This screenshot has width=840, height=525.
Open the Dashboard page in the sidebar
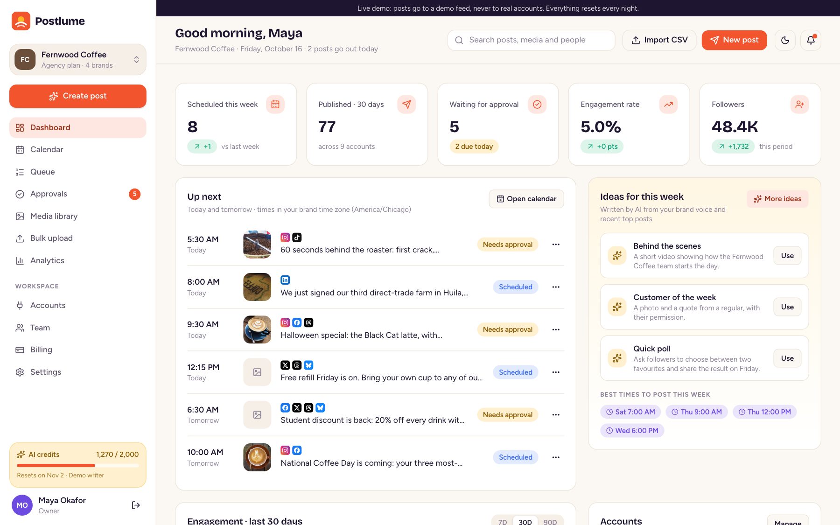pyautogui.click(x=78, y=127)
